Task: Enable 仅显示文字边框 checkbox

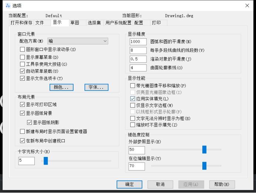Action: (132, 105)
